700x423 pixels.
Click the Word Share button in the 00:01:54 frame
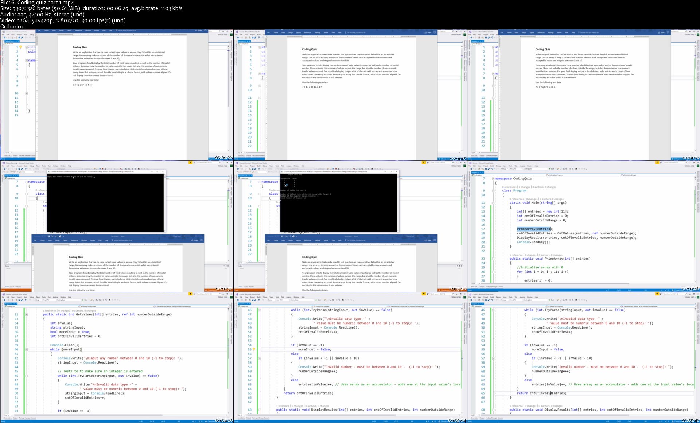[x=662, y=32]
